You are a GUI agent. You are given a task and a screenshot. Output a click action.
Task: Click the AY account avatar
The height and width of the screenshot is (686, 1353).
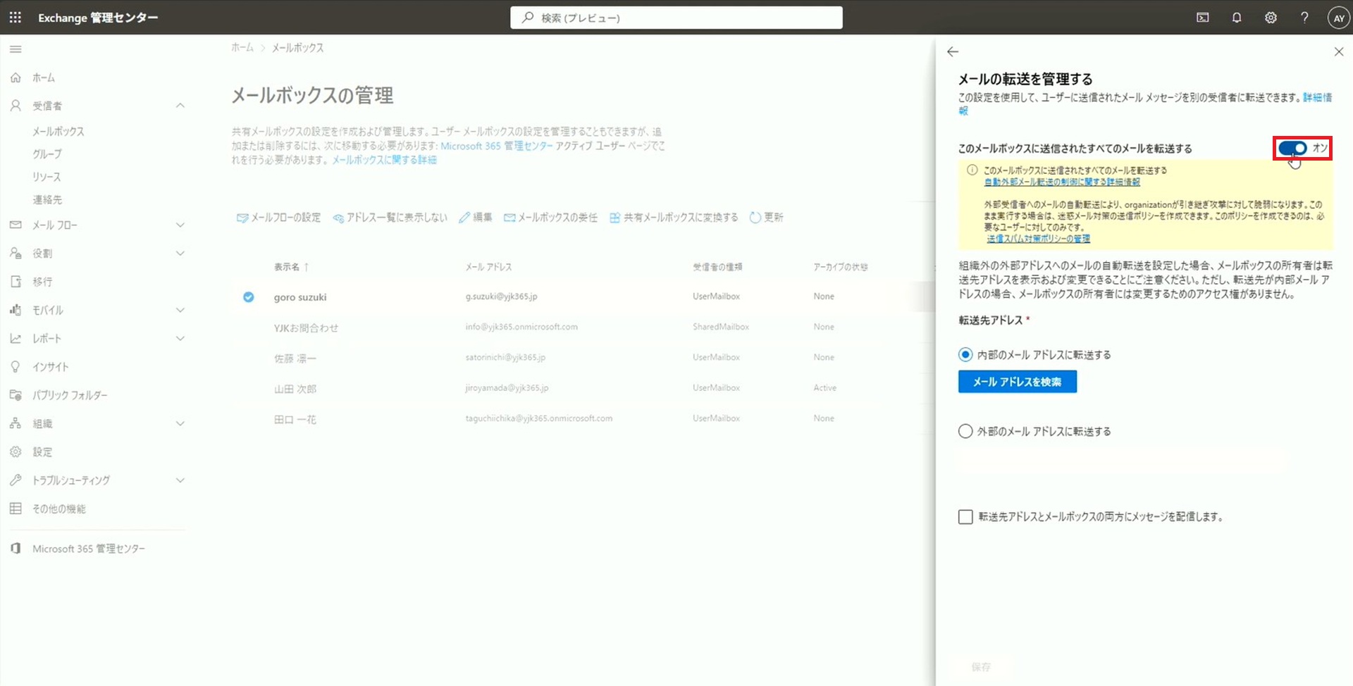pyautogui.click(x=1338, y=18)
